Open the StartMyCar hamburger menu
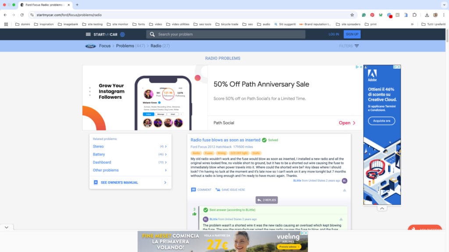 click(88, 34)
